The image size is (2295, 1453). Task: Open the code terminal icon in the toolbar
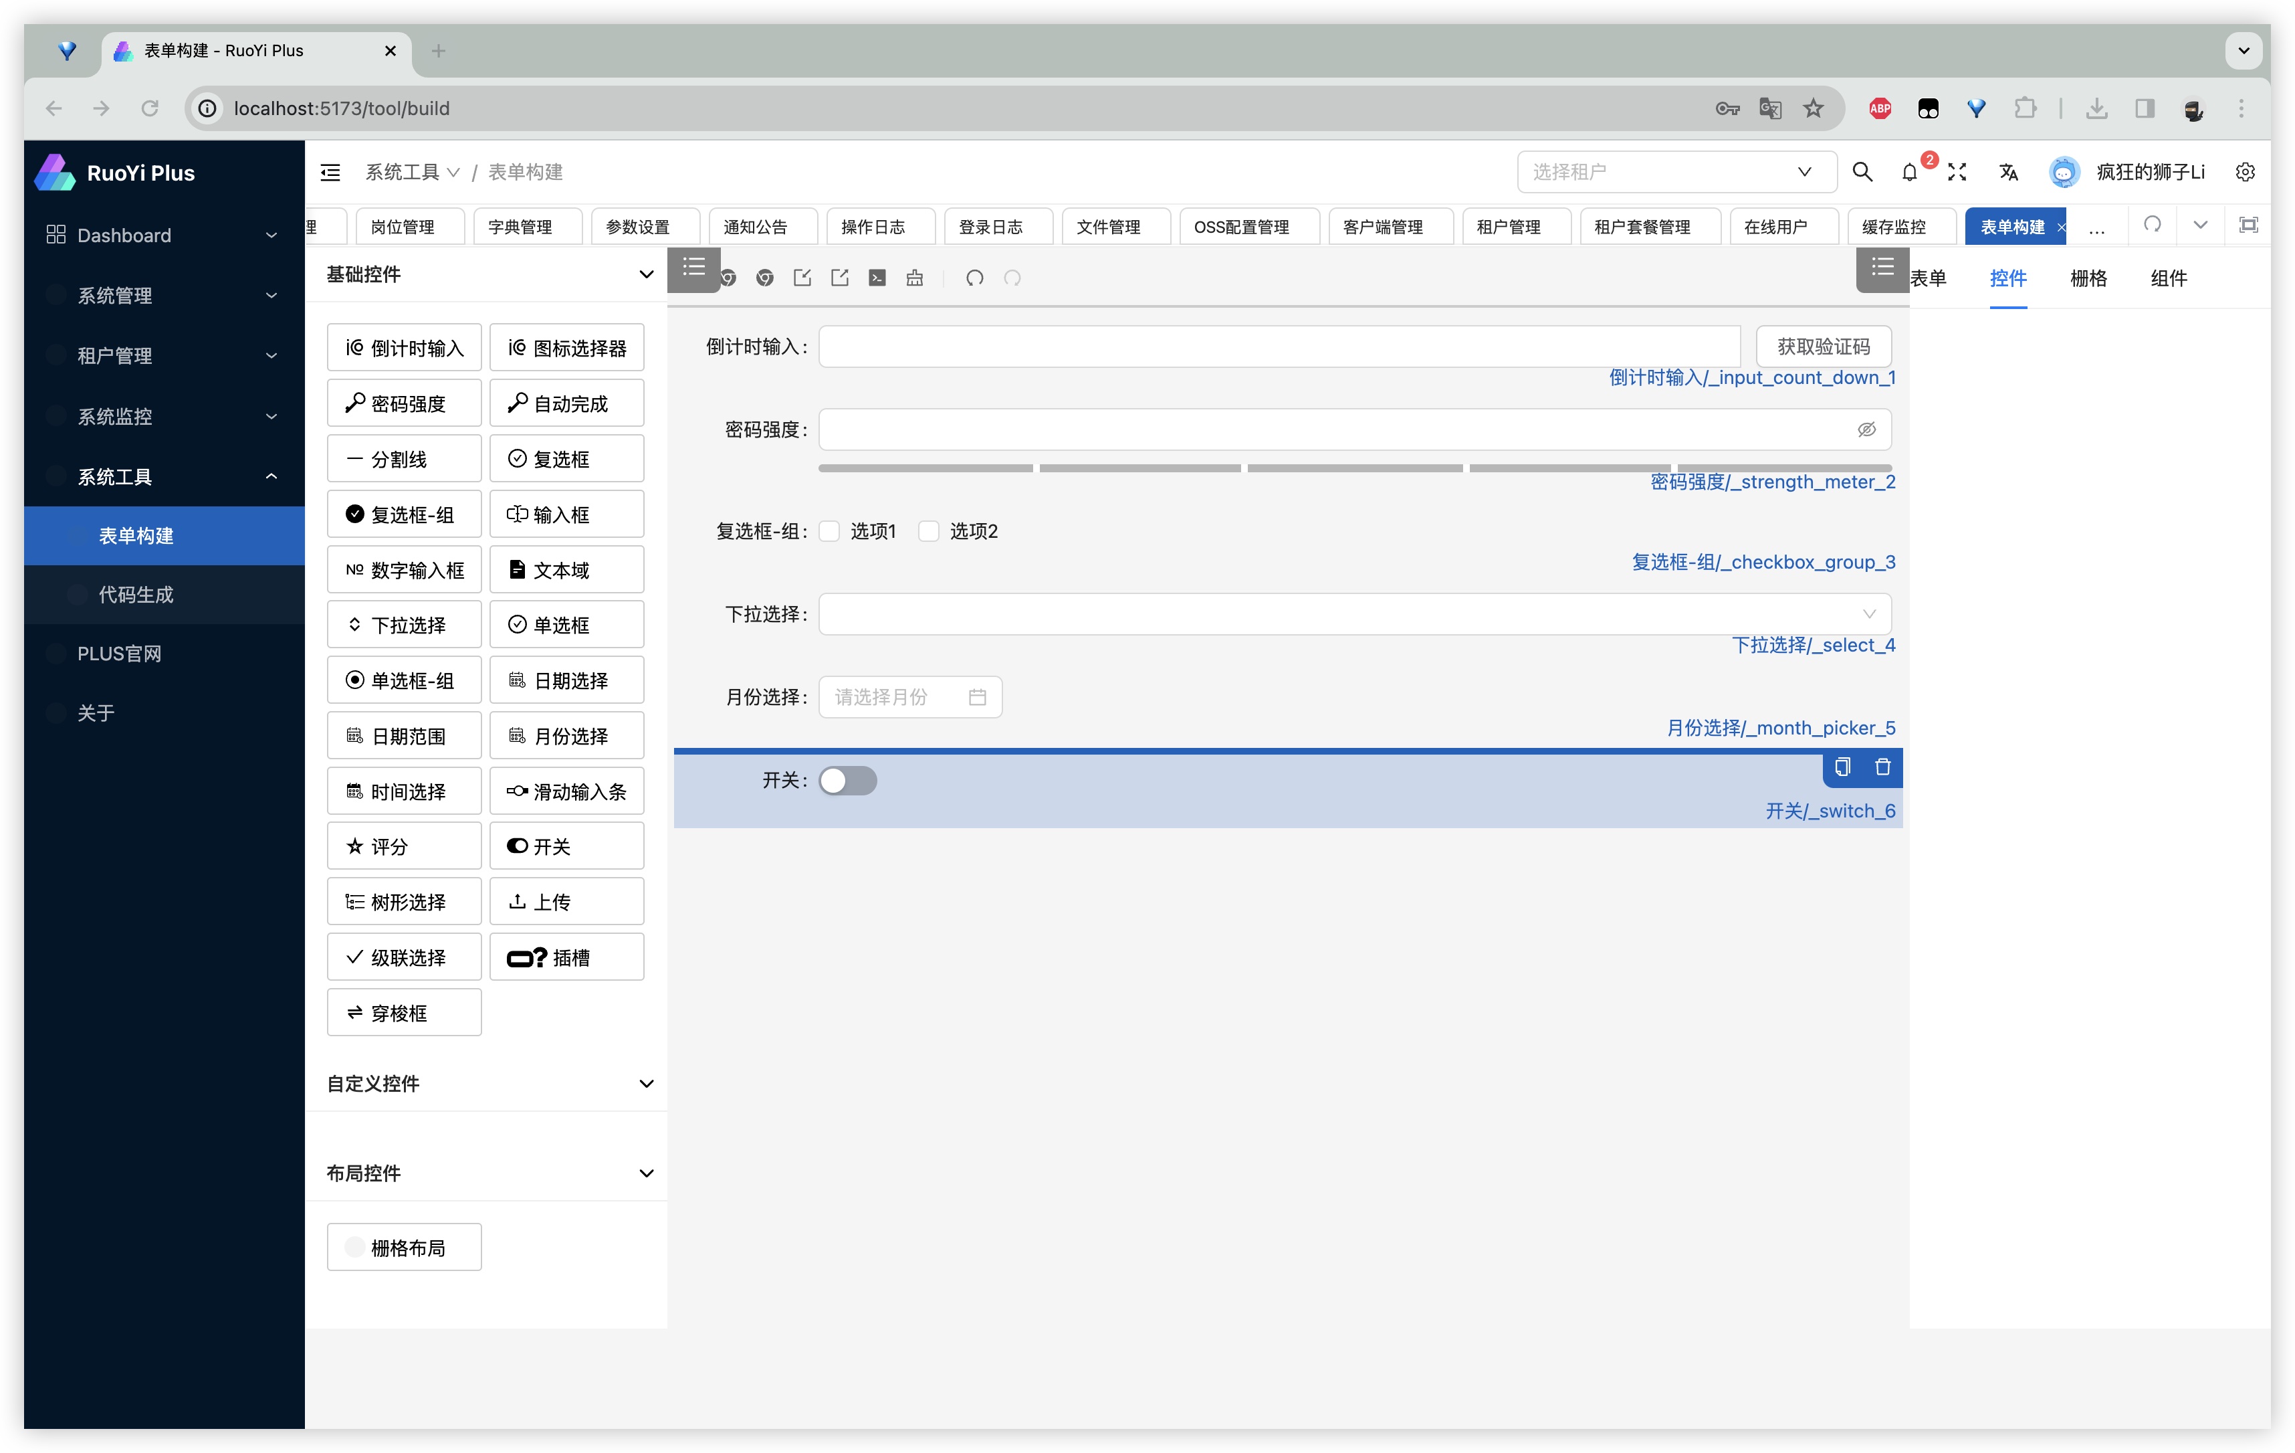coord(877,278)
